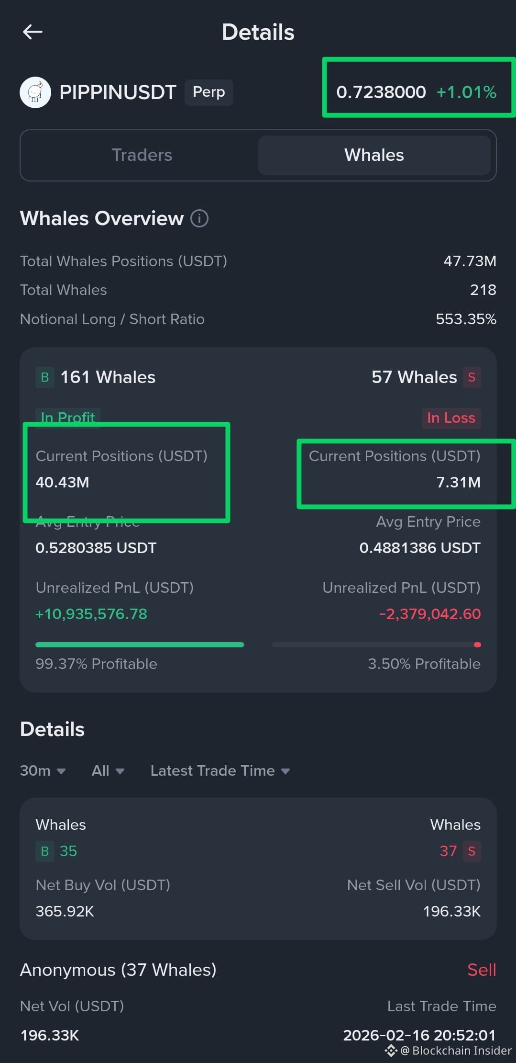Open the 30m timeframe dropdown
Viewport: 516px width, 1063px height.
[x=43, y=770]
